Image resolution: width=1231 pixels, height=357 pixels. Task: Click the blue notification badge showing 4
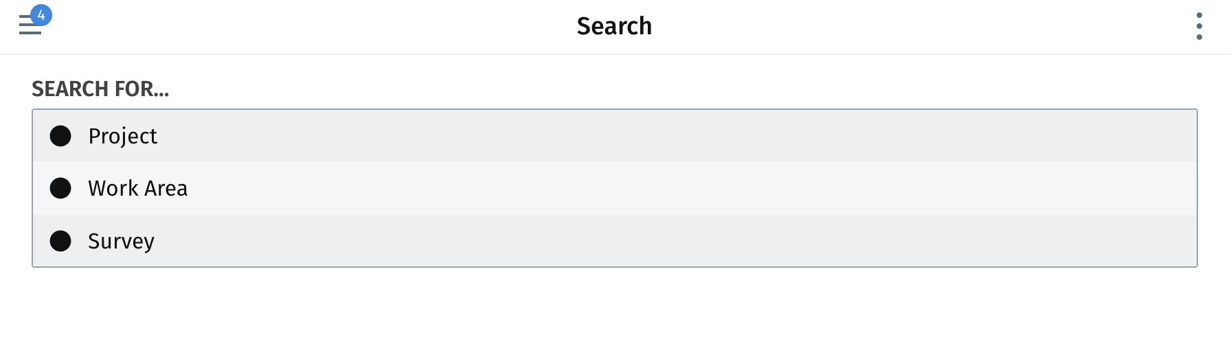[x=41, y=15]
